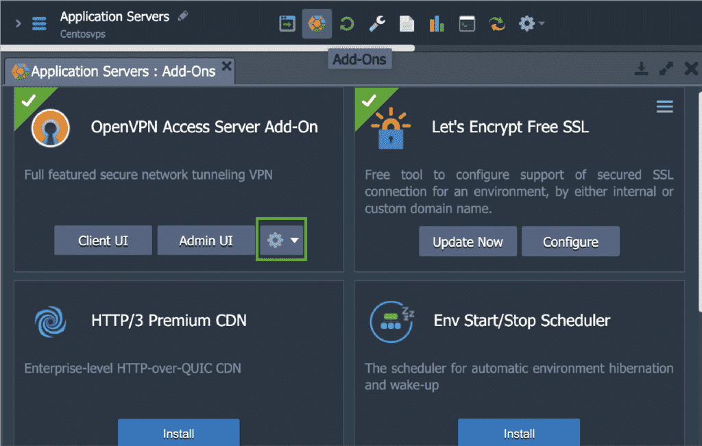Click the HTTP/3 Premium CDN swirl logo
The width and height of the screenshot is (702, 446).
point(51,321)
